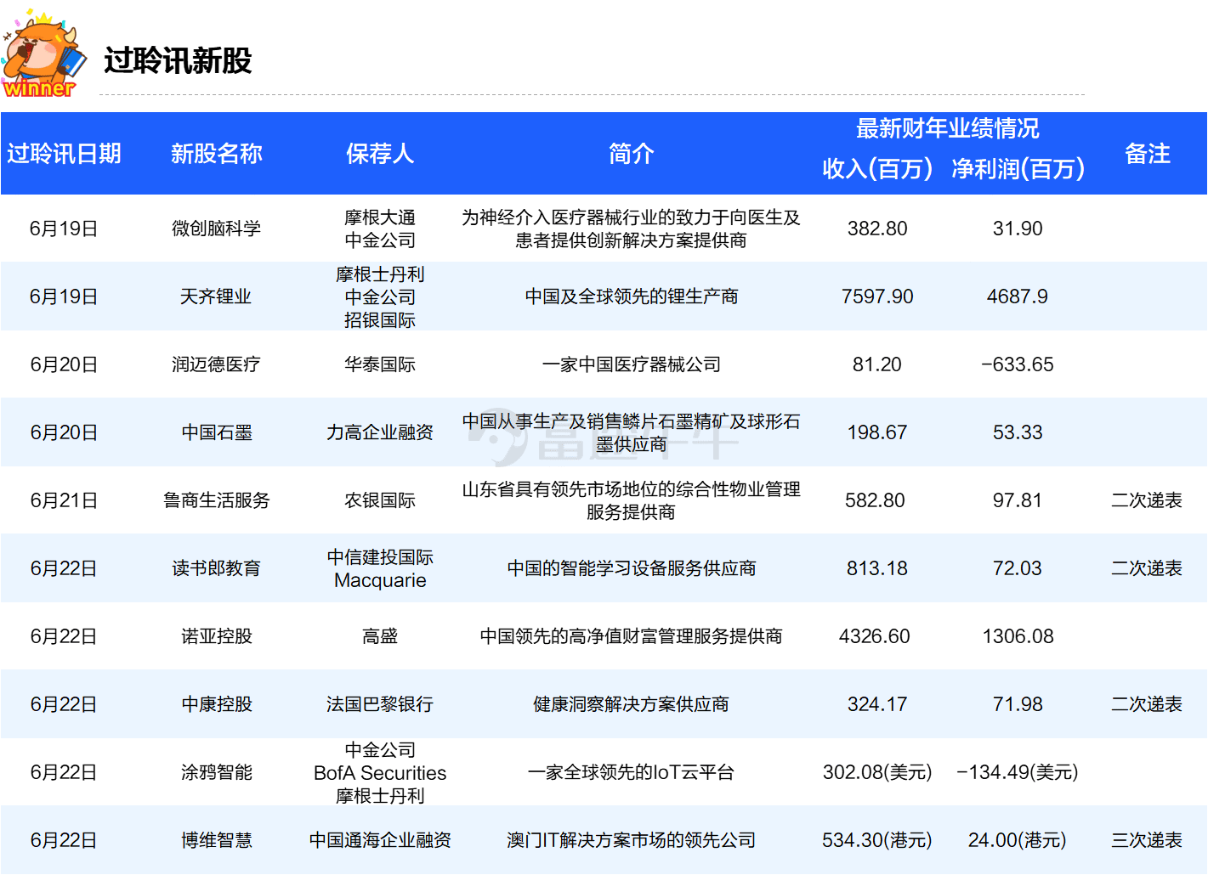1208x875 pixels.
Task: Click the stock name 鲁商生活服务
Action: 216,500
